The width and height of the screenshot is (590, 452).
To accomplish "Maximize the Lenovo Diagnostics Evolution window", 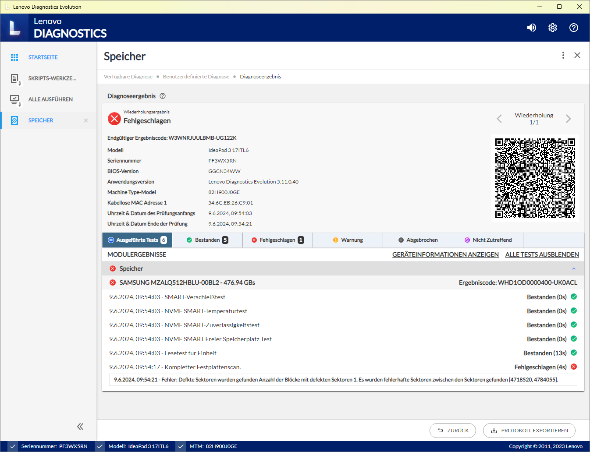I will [x=559, y=7].
